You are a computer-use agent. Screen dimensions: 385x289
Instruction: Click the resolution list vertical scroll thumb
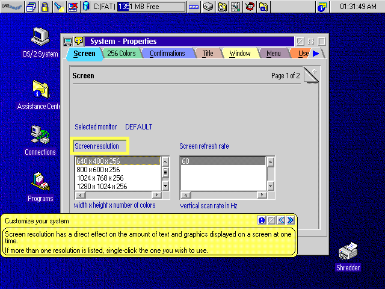(x=165, y=172)
